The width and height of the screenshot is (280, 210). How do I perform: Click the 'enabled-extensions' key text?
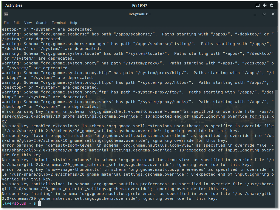[55, 126]
